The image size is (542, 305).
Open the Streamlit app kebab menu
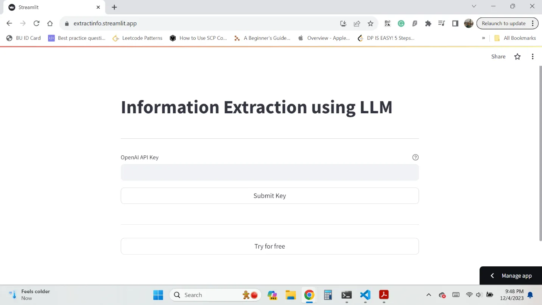click(533, 56)
